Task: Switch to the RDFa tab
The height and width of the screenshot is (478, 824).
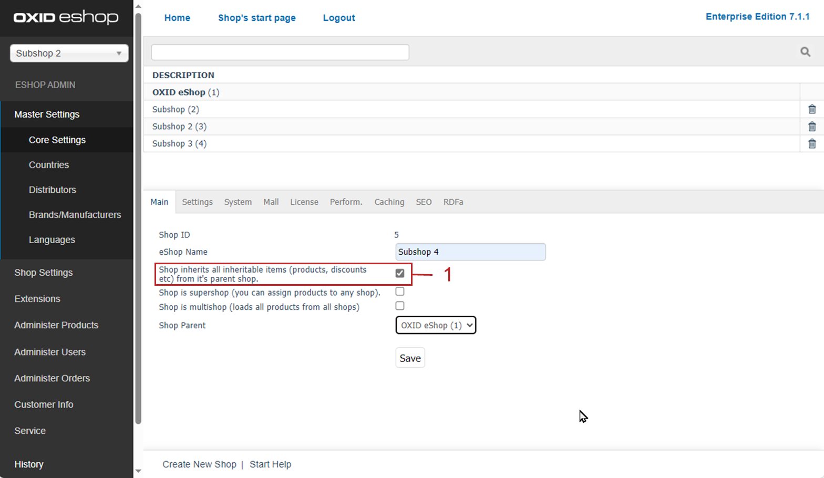Action: (x=453, y=202)
